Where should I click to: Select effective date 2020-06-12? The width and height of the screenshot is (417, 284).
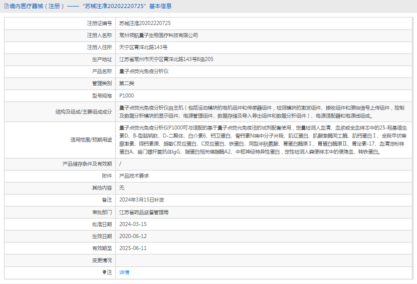pos(133,236)
